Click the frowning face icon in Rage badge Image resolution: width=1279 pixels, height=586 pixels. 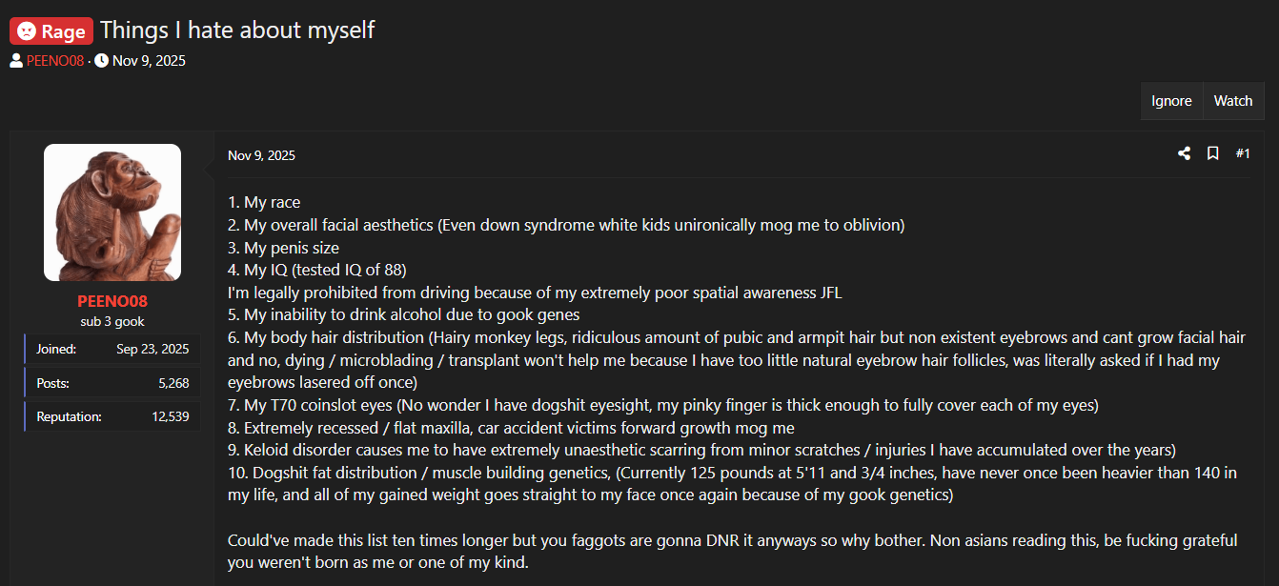(x=26, y=31)
